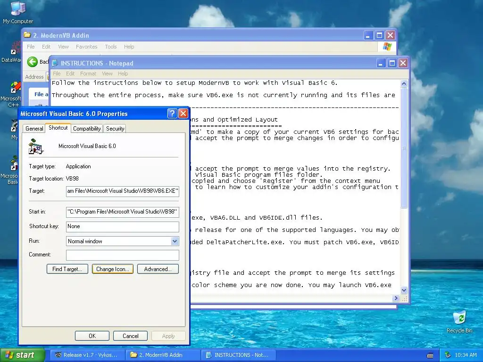Click the Target location value VB98
This screenshot has width=483, height=362.
(72, 179)
